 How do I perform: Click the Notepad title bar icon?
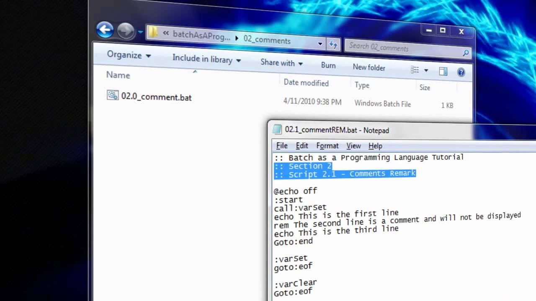277,130
